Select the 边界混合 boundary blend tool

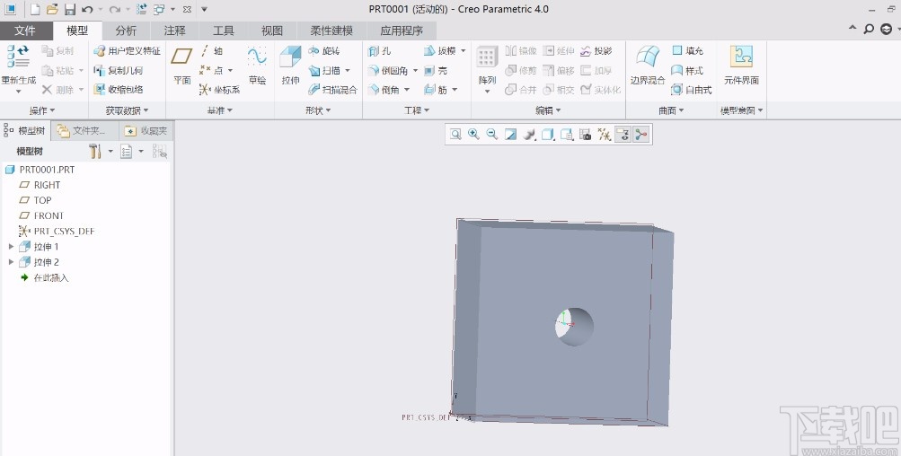click(648, 65)
